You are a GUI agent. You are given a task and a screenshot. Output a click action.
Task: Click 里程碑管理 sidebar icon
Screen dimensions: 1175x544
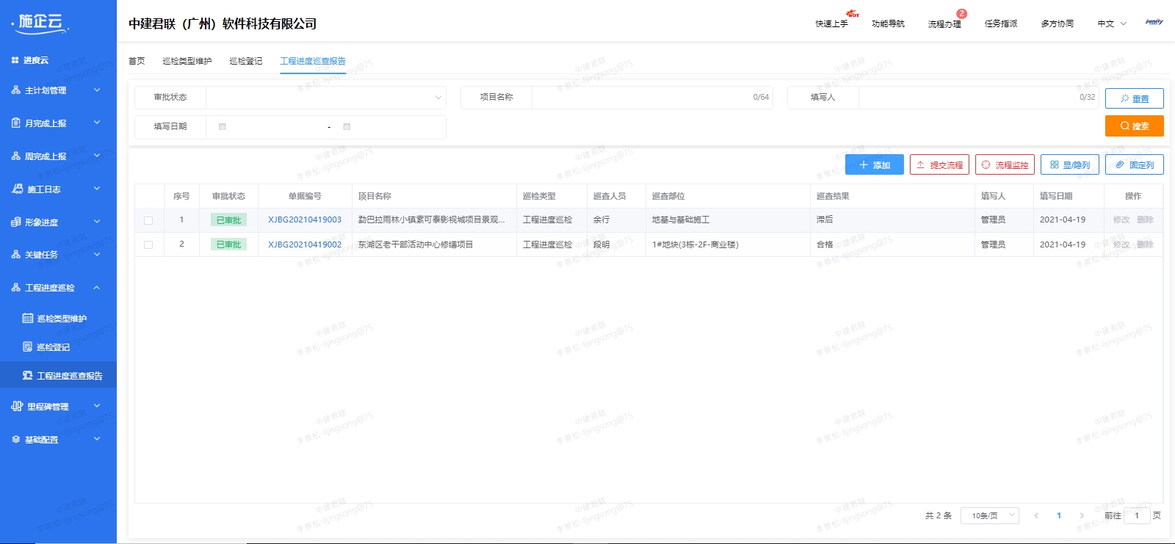point(18,406)
